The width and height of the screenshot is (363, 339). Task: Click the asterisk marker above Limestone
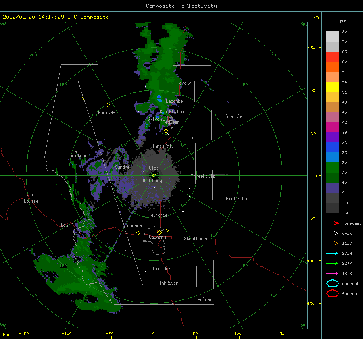[76, 152]
